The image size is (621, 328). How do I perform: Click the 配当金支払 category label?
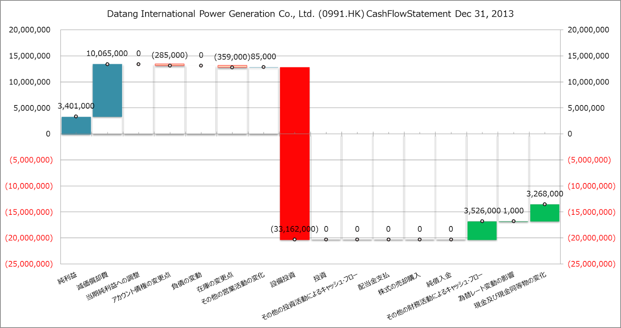(374, 281)
